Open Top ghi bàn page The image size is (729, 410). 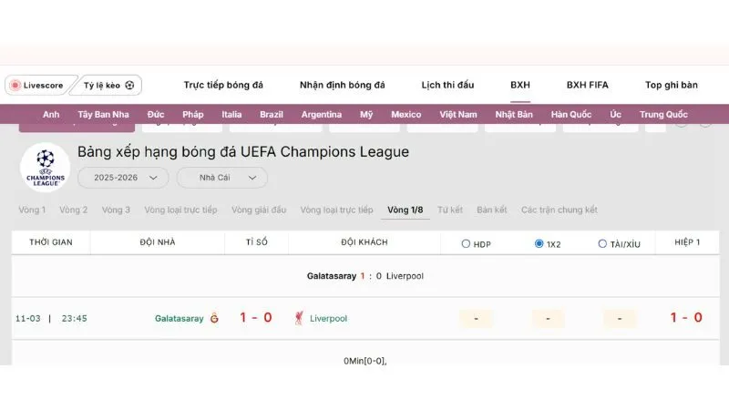tap(672, 85)
